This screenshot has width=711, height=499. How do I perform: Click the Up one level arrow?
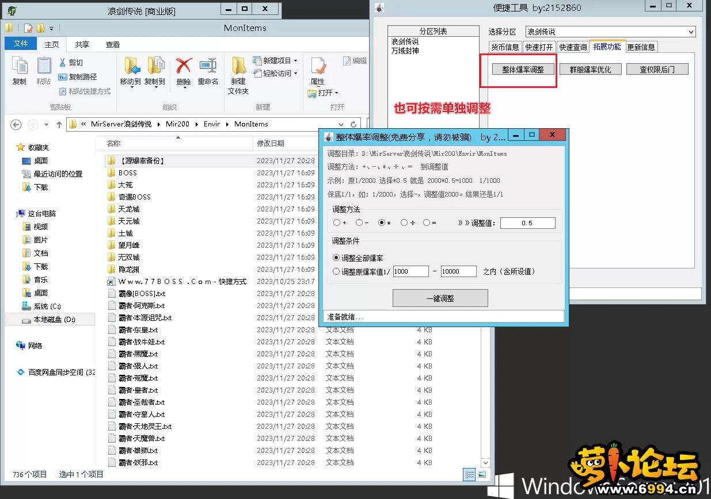pyautogui.click(x=59, y=124)
